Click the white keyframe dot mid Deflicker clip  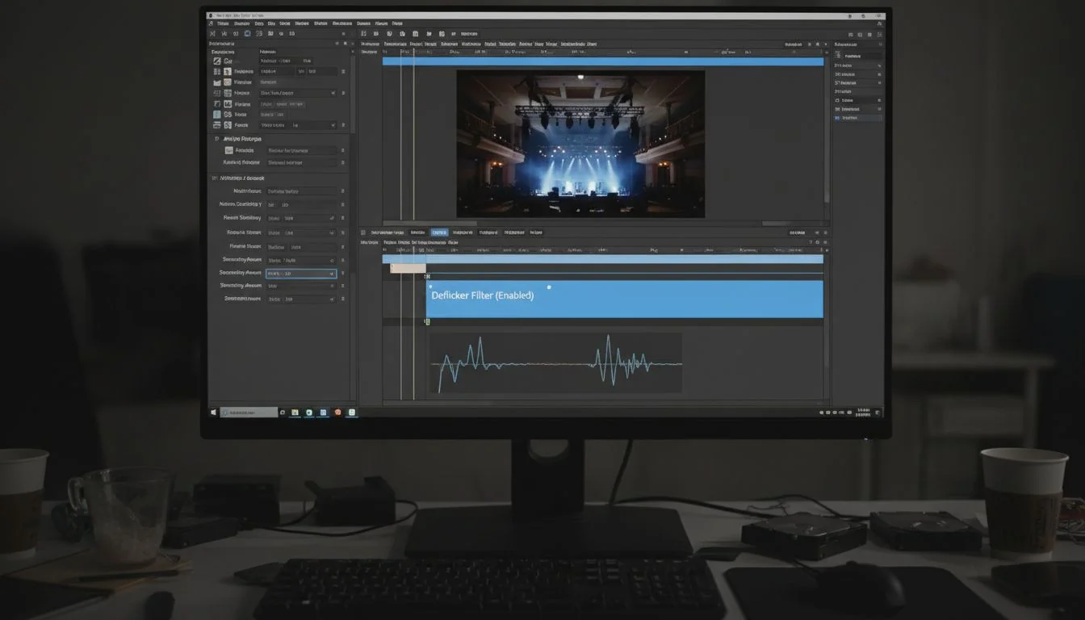click(x=549, y=287)
